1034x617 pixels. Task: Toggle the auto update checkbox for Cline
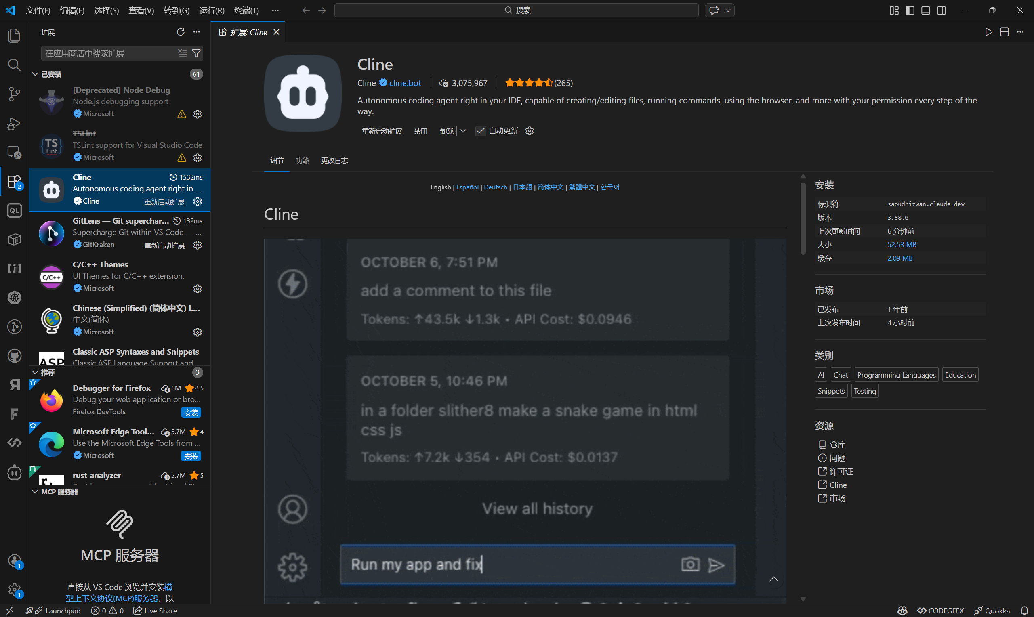pos(480,131)
